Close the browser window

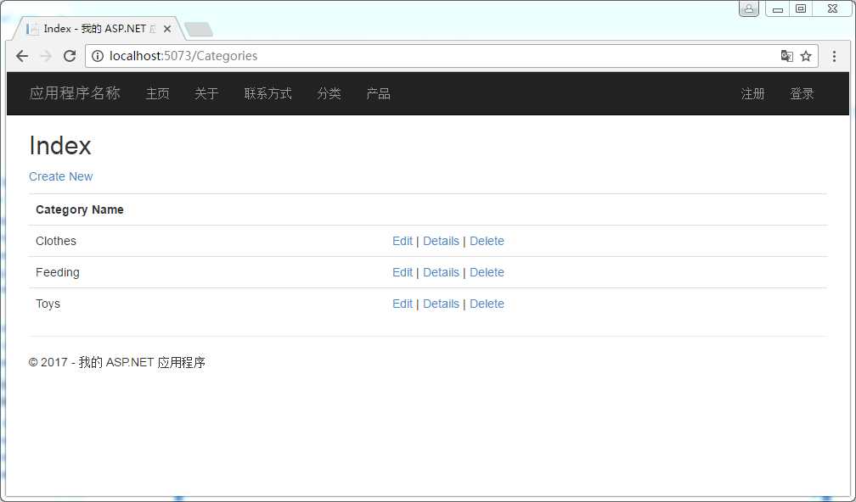click(832, 9)
